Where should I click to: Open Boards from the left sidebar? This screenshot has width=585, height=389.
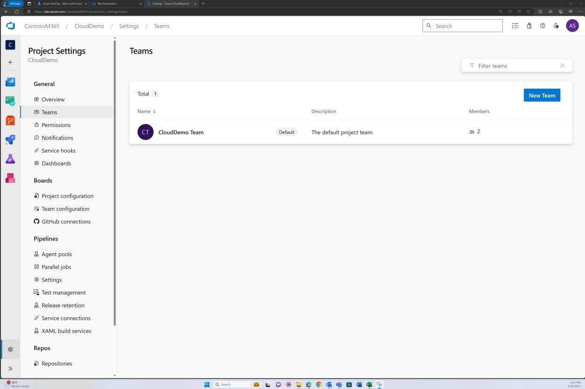(x=10, y=101)
